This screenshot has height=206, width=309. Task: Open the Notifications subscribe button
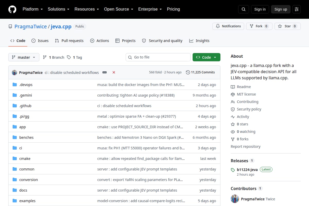228,26
